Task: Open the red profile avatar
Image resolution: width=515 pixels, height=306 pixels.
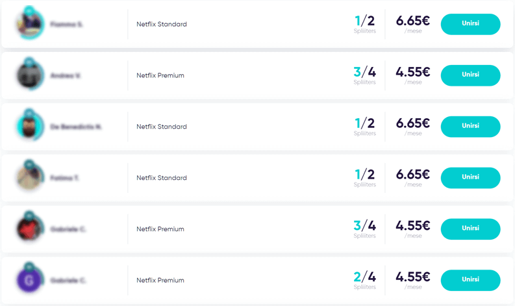Action: click(x=29, y=229)
